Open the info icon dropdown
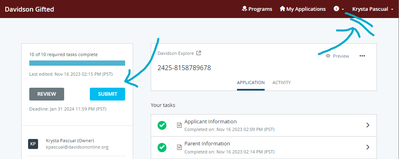The width and height of the screenshot is (399, 159). click(339, 9)
